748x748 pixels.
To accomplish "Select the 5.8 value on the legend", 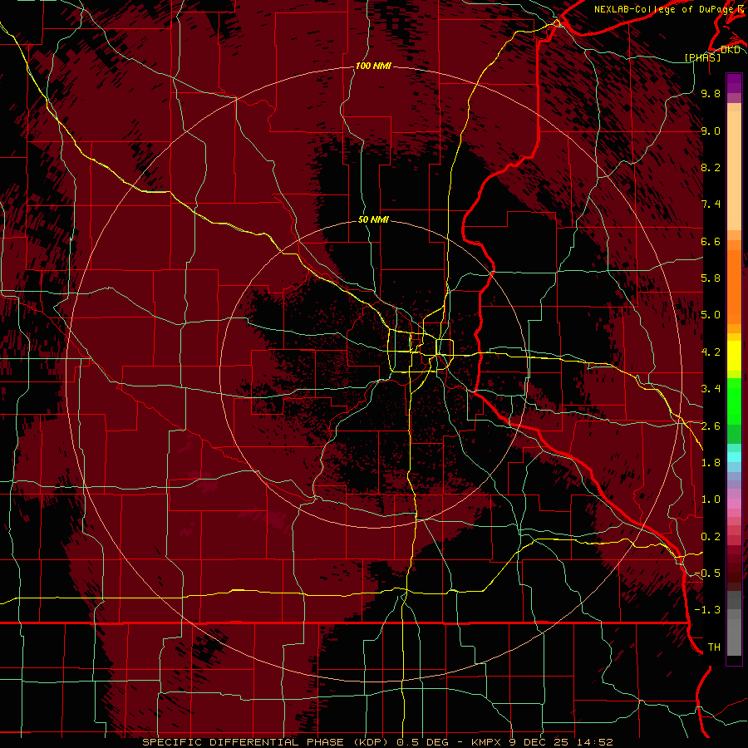I will (x=711, y=278).
